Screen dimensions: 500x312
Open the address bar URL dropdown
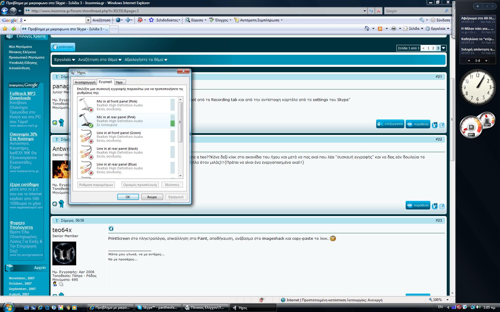pyautogui.click(x=365, y=11)
